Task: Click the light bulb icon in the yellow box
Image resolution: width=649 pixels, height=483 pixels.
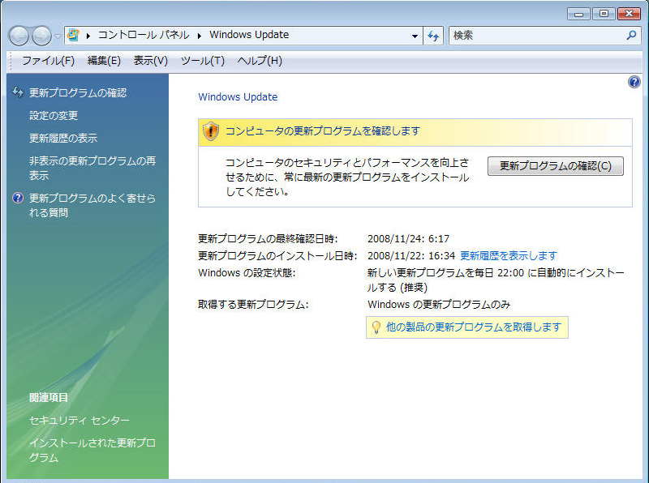Action: [x=376, y=327]
